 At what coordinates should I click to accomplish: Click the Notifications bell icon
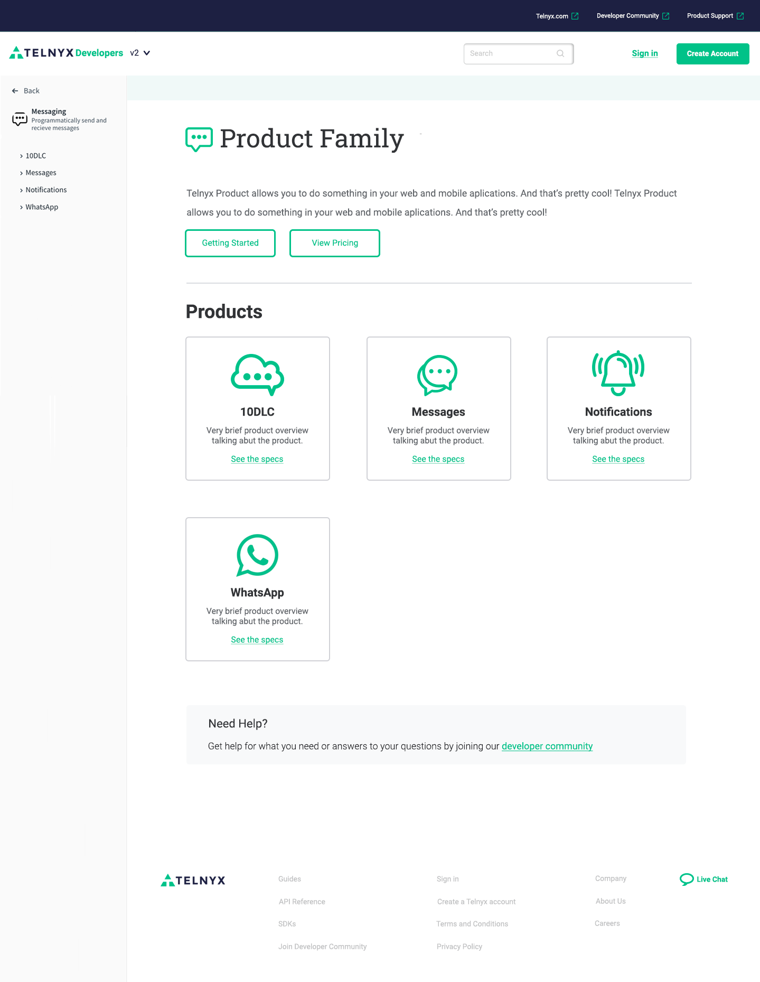pos(618,373)
